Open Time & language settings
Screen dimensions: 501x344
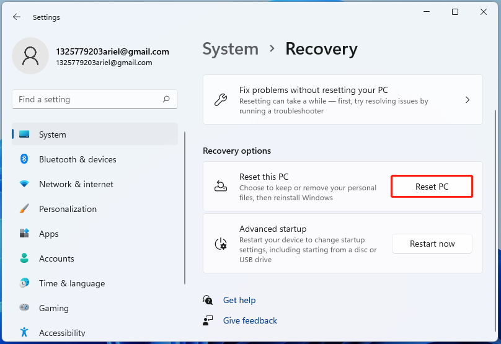point(95,283)
